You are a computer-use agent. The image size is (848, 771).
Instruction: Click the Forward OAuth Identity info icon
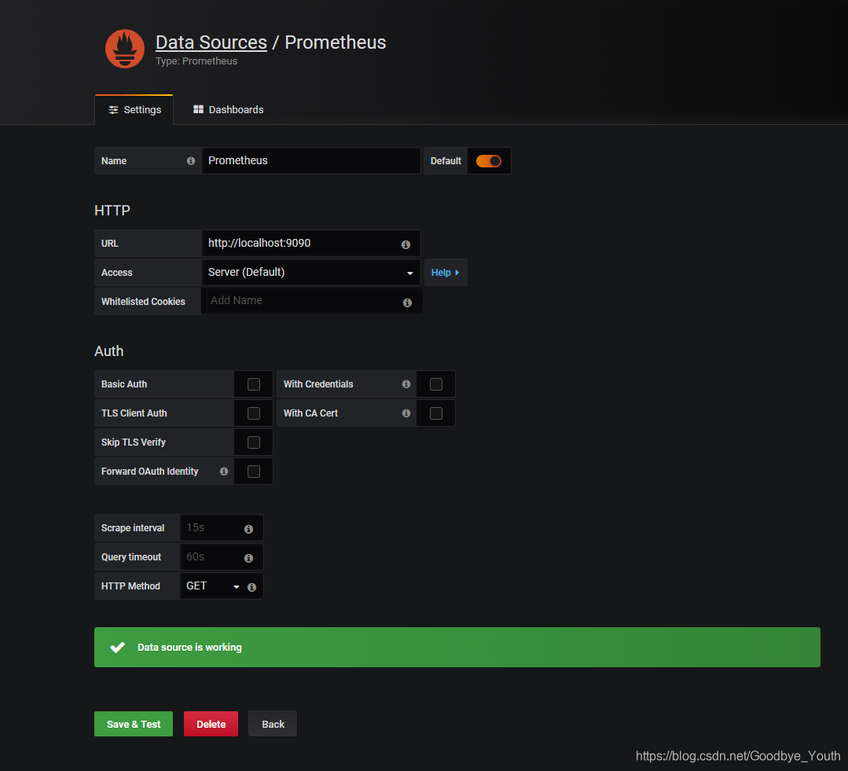click(x=224, y=472)
